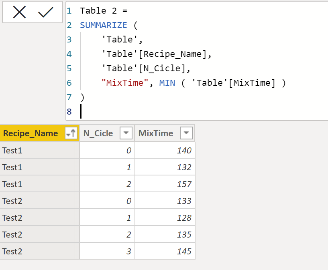Open the N_Cicle column filter dropdown
Viewport: 328px width, 270px height.
[x=126, y=133]
